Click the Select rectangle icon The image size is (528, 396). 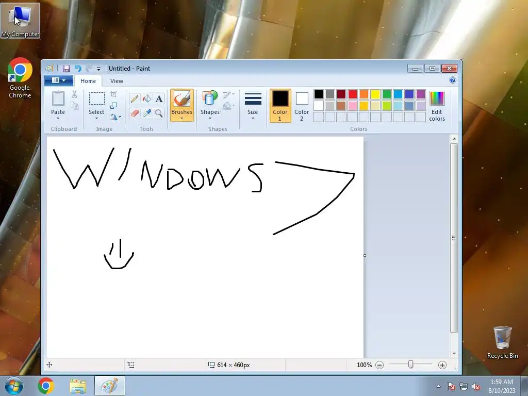click(96, 99)
